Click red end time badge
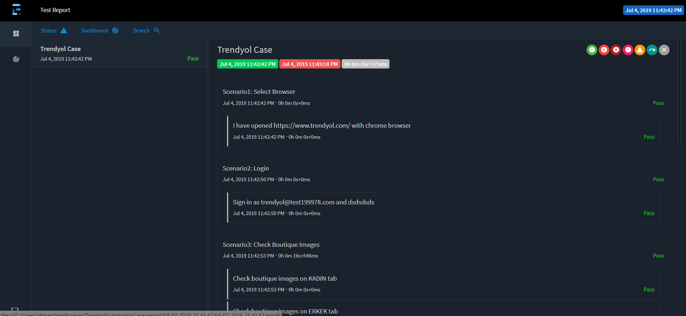 click(310, 64)
